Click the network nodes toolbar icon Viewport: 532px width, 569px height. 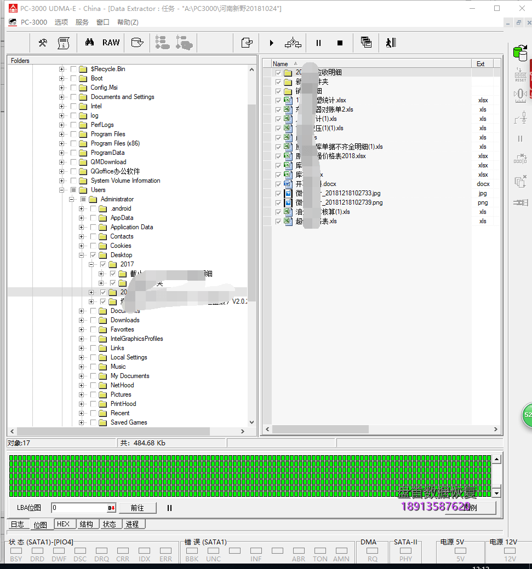293,43
